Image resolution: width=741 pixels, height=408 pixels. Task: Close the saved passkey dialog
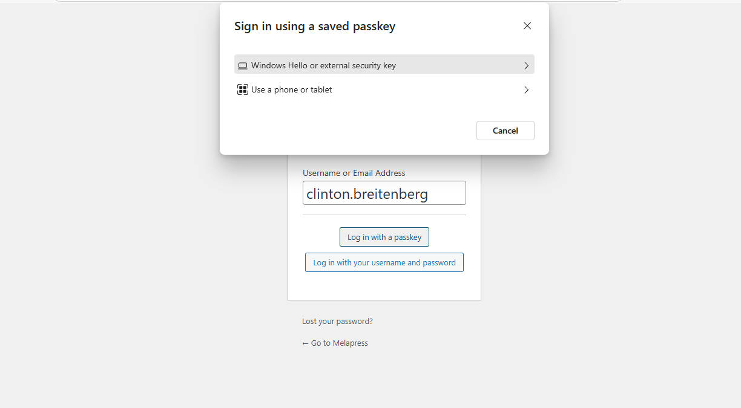(x=527, y=26)
